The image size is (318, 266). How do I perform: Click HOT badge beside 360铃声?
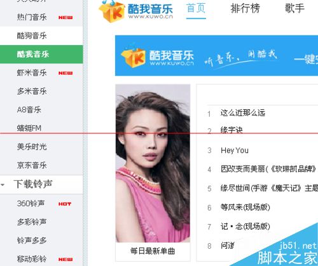pos(65,204)
